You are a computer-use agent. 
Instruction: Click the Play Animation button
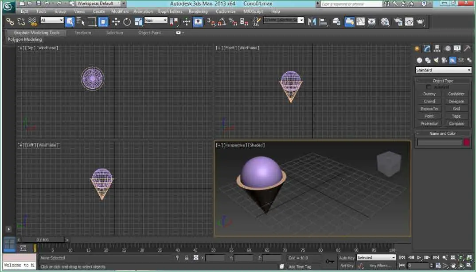coord(419,257)
